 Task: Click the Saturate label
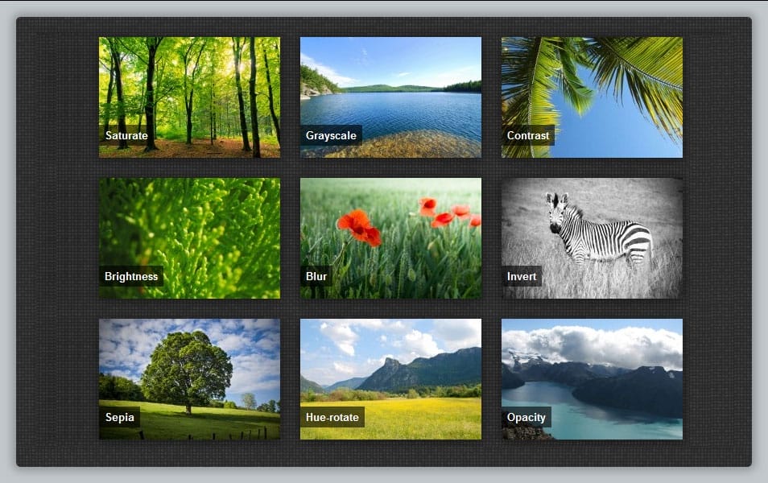pyautogui.click(x=126, y=136)
